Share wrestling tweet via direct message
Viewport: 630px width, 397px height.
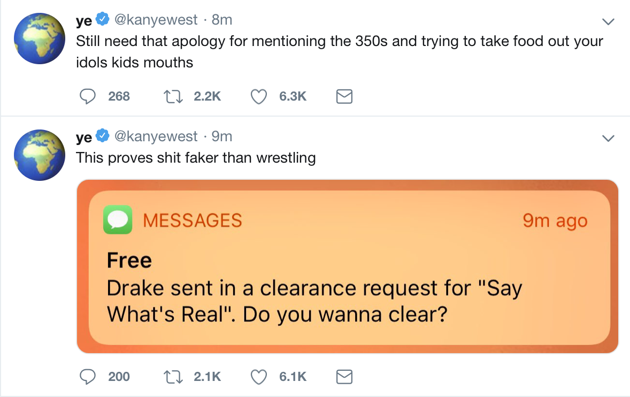[344, 377]
